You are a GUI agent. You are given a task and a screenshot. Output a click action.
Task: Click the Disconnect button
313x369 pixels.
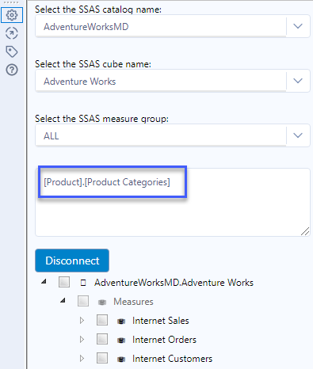pyautogui.click(x=72, y=261)
